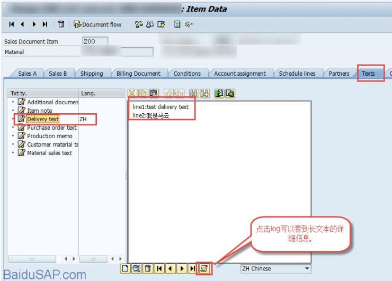Viewport: 392px width, 281px height.
Task: Jump to first item with toolbar arrow
Action: pyautogui.click(x=12, y=24)
